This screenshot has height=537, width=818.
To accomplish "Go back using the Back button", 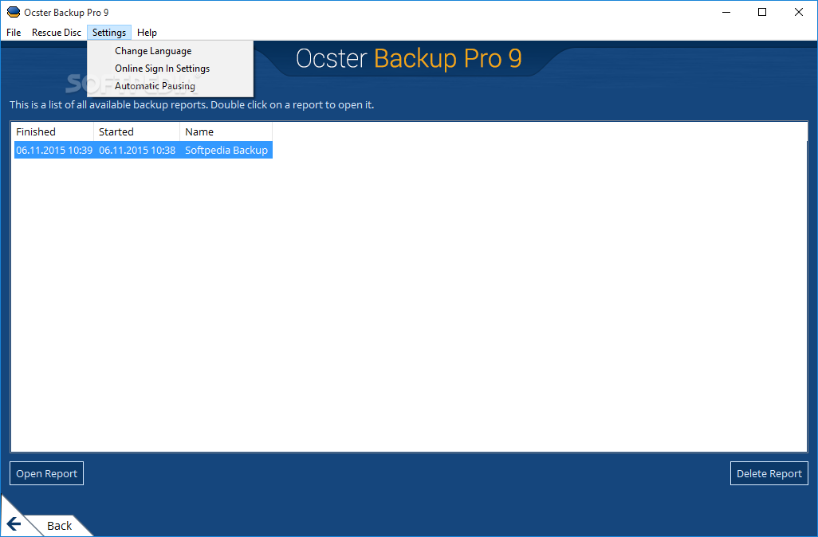I will click(59, 526).
